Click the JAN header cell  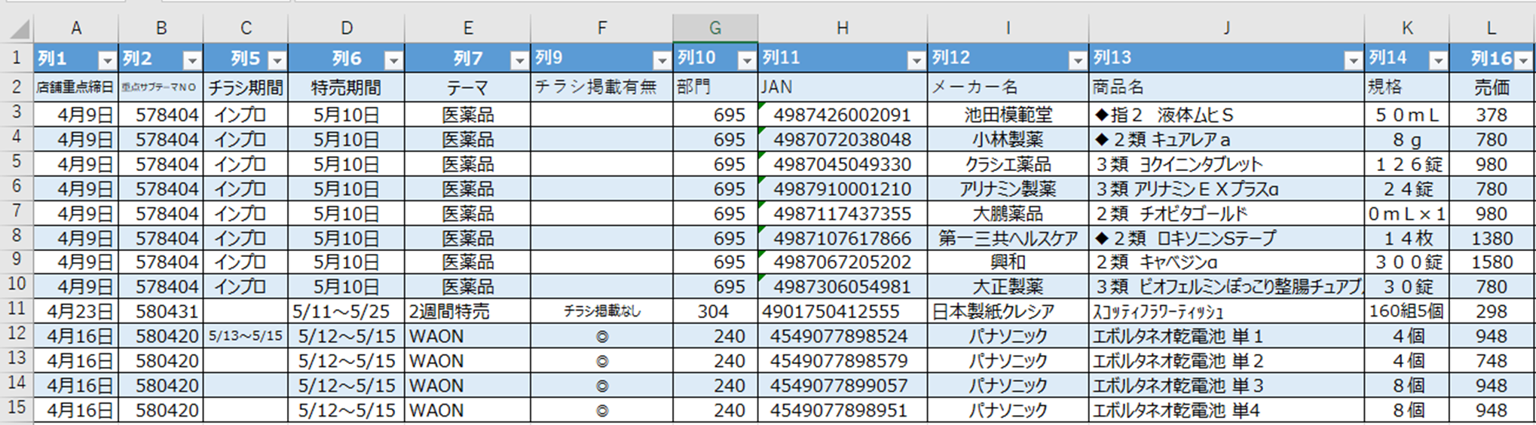tap(843, 87)
